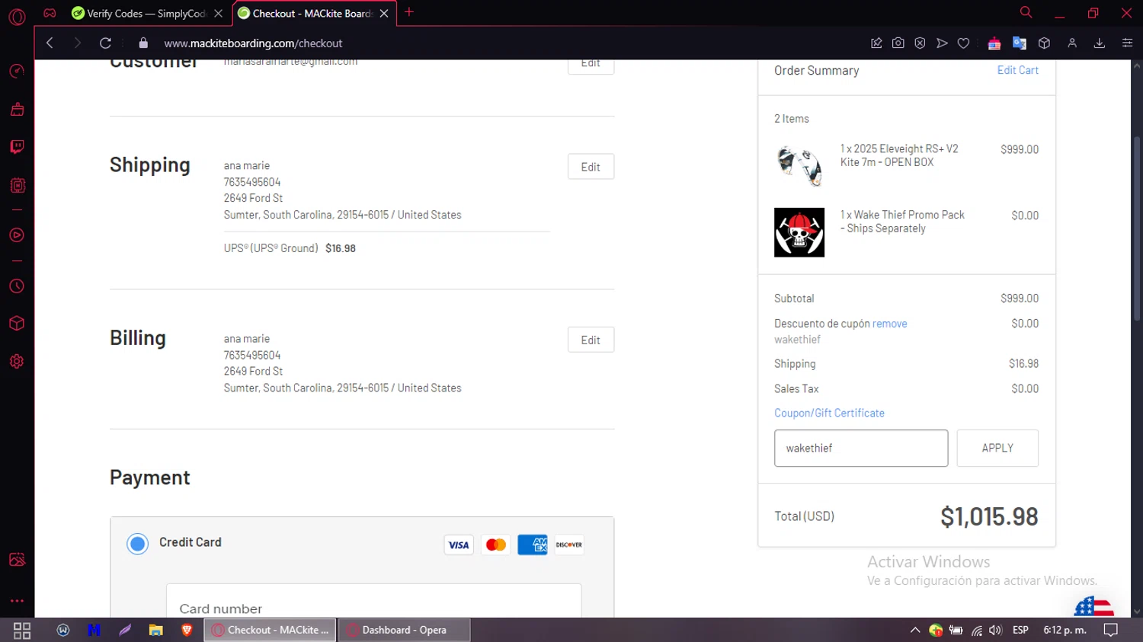Open the File Explorer taskbar icon
1143x642 pixels.
coord(155,630)
